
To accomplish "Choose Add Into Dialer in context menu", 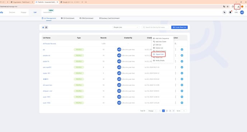I will (160, 41).
